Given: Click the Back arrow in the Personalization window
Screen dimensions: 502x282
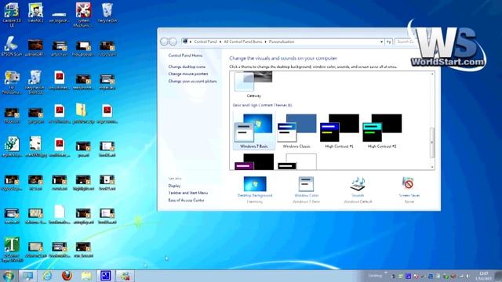Looking at the screenshot, I should [x=164, y=42].
